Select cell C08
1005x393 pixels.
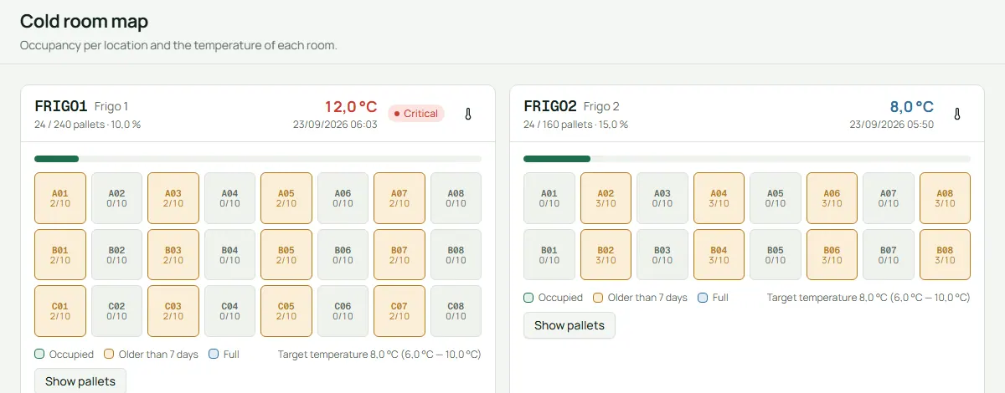coord(456,311)
